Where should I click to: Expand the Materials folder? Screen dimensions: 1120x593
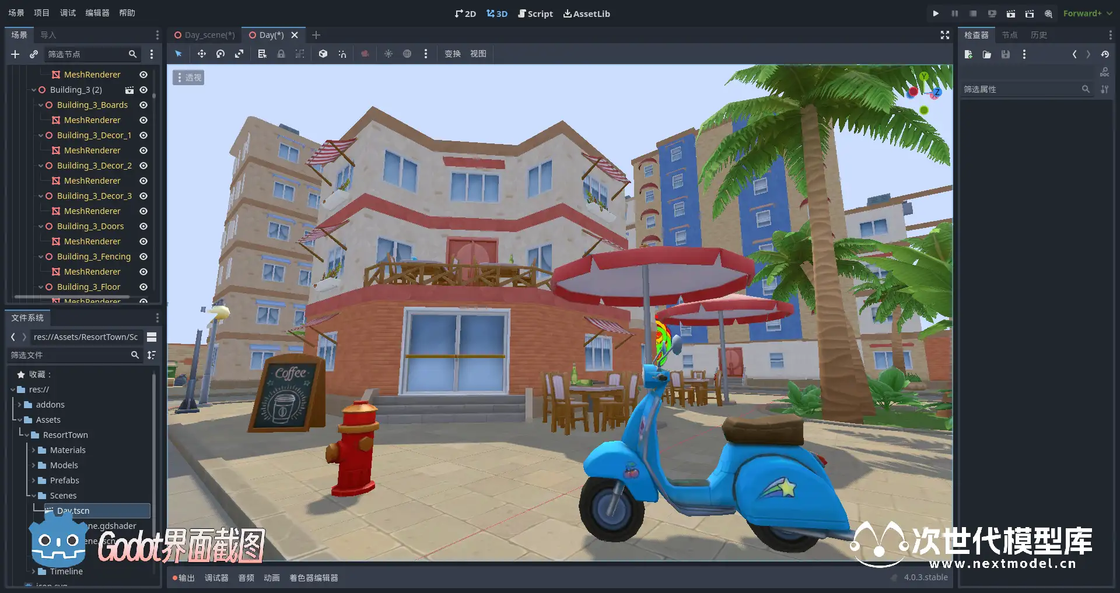coord(34,450)
